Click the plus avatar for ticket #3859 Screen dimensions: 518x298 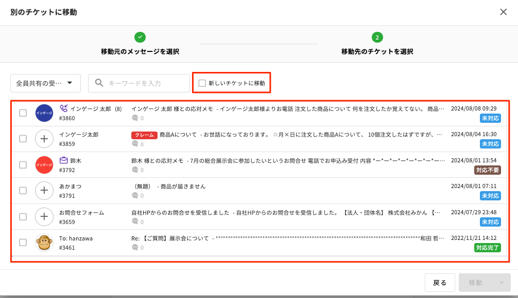(x=44, y=139)
